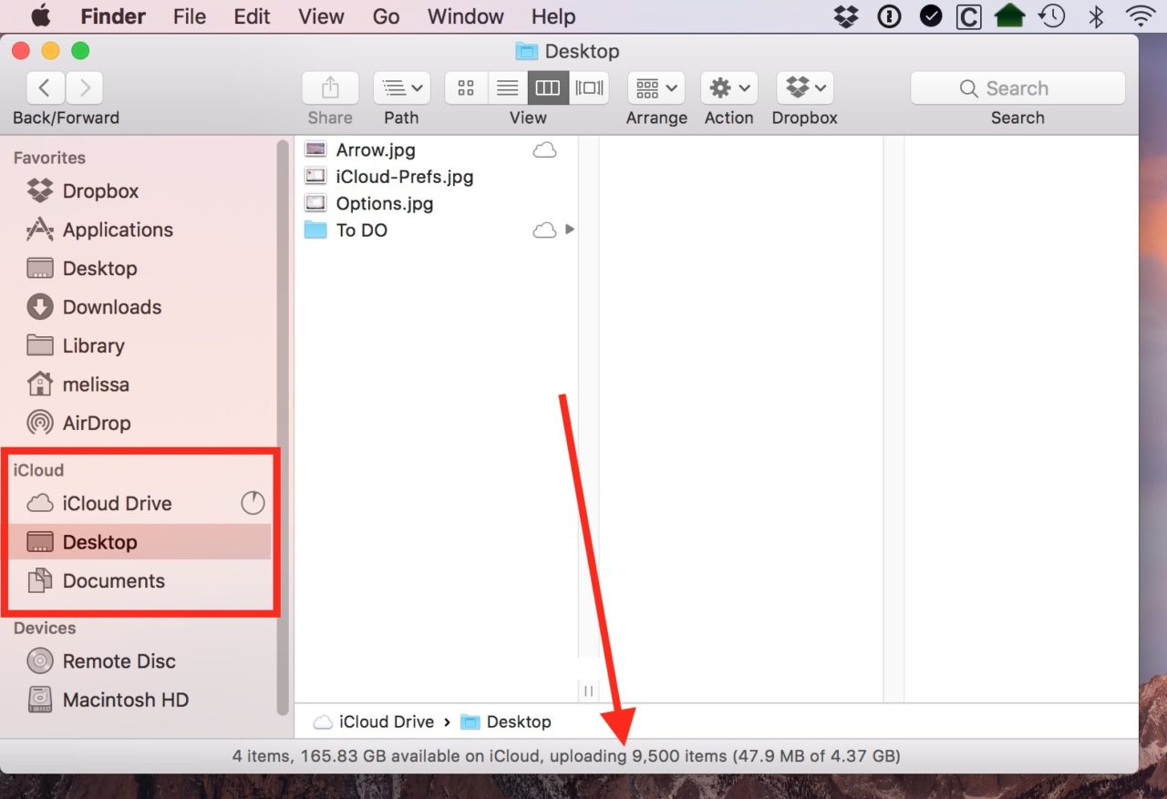Screen dimensions: 1167x799
Task: Click the iCloud section header
Action: point(38,470)
